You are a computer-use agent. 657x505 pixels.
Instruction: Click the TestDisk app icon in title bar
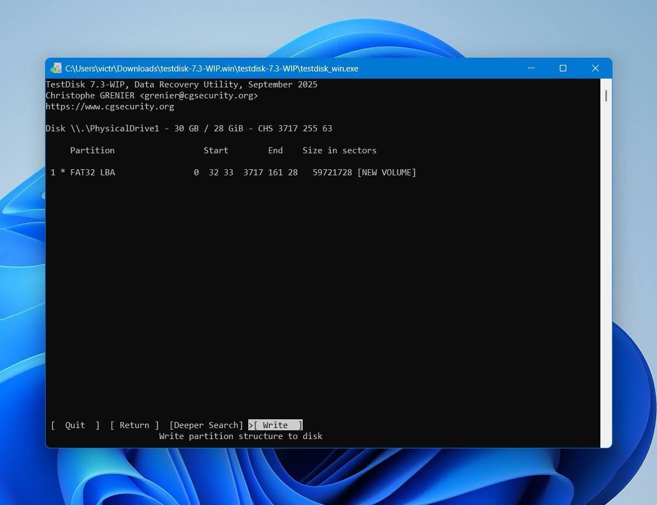click(55, 68)
